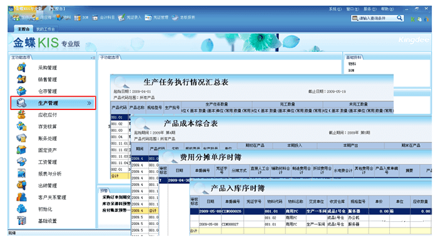Open 凭证管理 from the toolbar
The image size is (438, 240).
tap(156, 17)
